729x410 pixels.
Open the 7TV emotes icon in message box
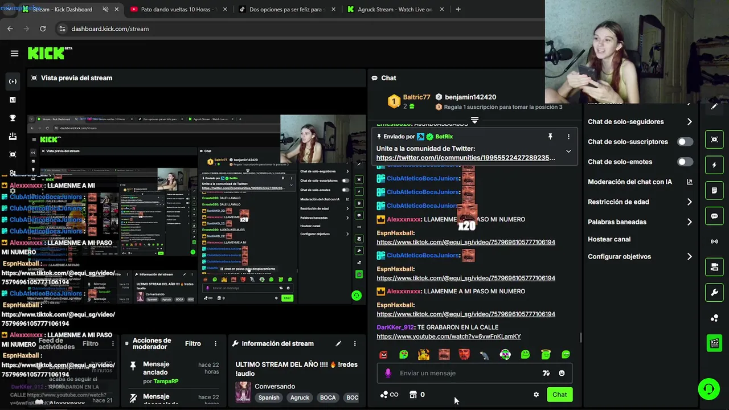[546, 373]
